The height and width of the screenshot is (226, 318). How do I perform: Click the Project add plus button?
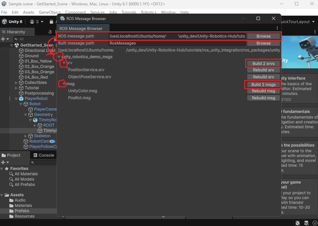[3, 162]
